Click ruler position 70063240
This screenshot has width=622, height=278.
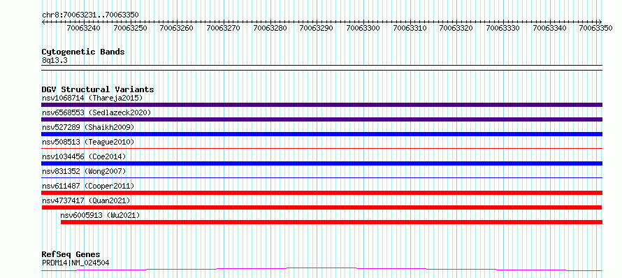[84, 28]
